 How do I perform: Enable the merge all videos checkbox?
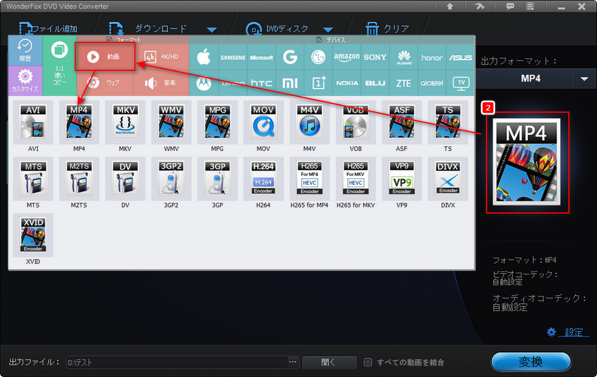(x=368, y=362)
